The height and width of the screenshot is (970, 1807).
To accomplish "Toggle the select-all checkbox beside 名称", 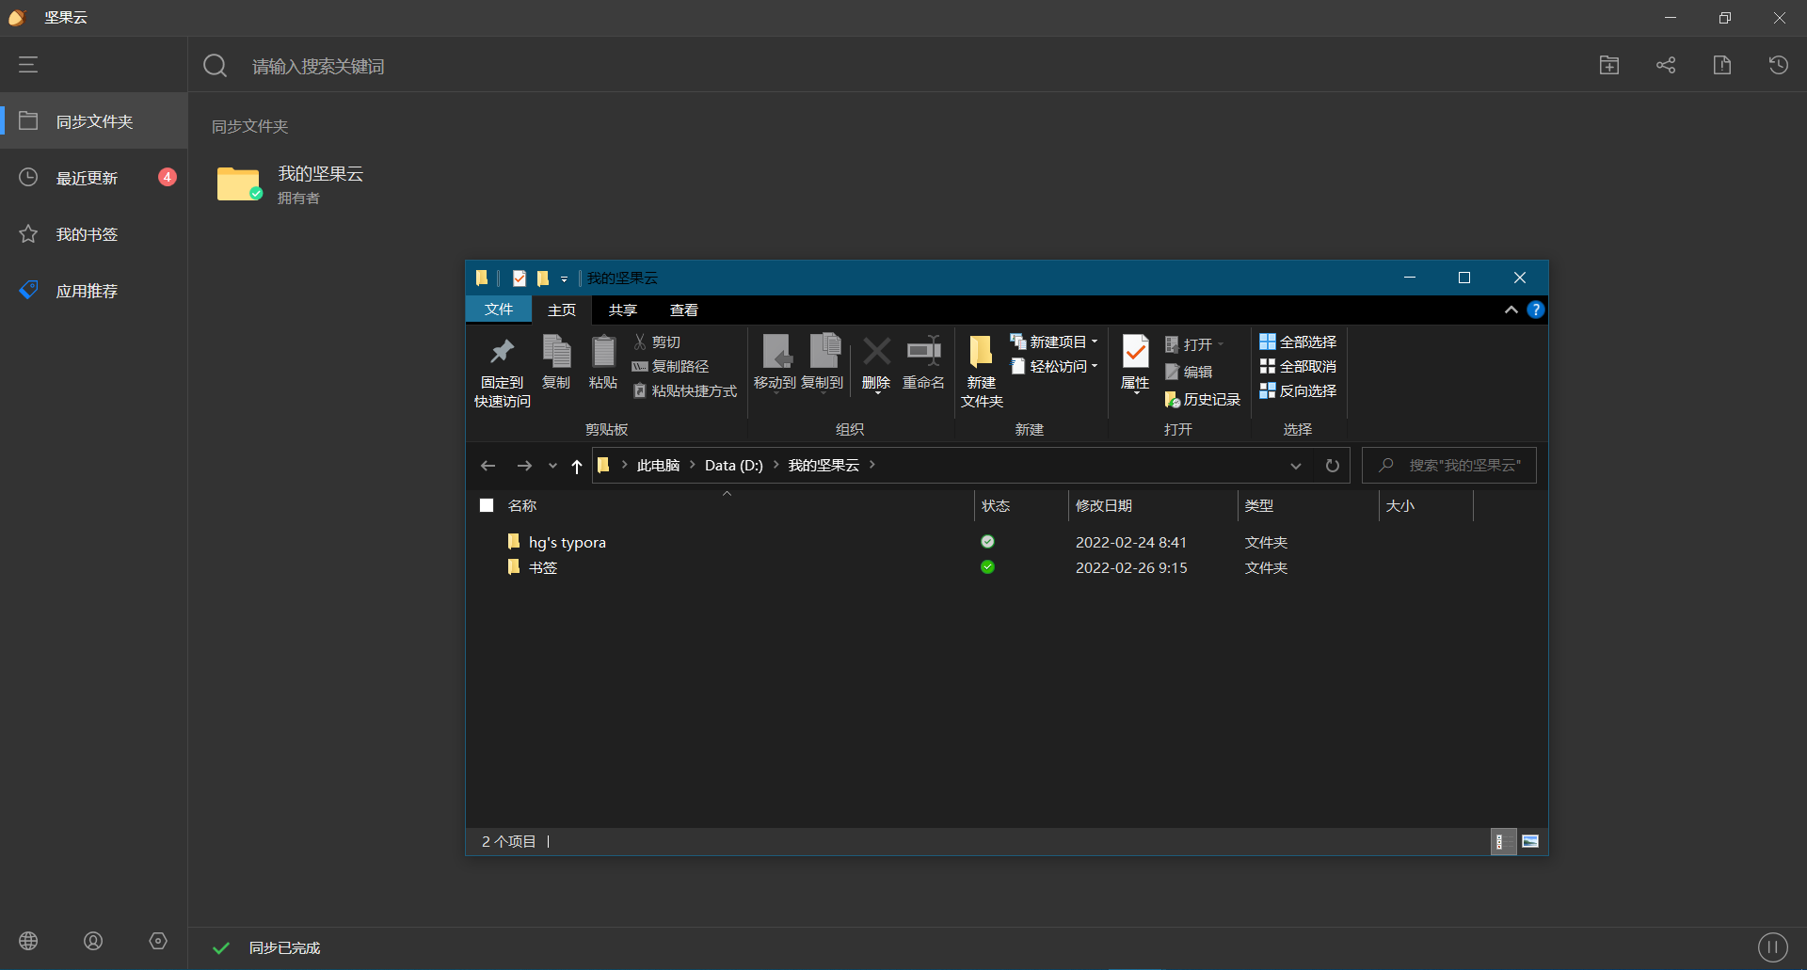I will 487,505.
